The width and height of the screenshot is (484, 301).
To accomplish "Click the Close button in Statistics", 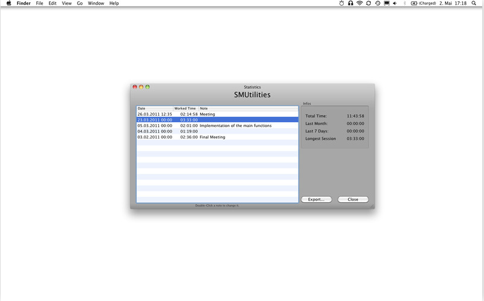I will [353, 199].
